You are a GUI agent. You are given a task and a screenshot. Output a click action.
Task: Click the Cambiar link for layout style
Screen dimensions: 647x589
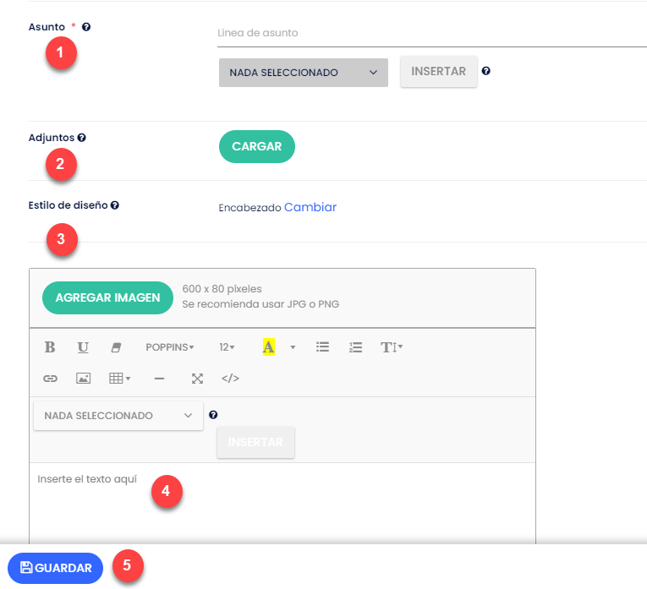pos(310,207)
